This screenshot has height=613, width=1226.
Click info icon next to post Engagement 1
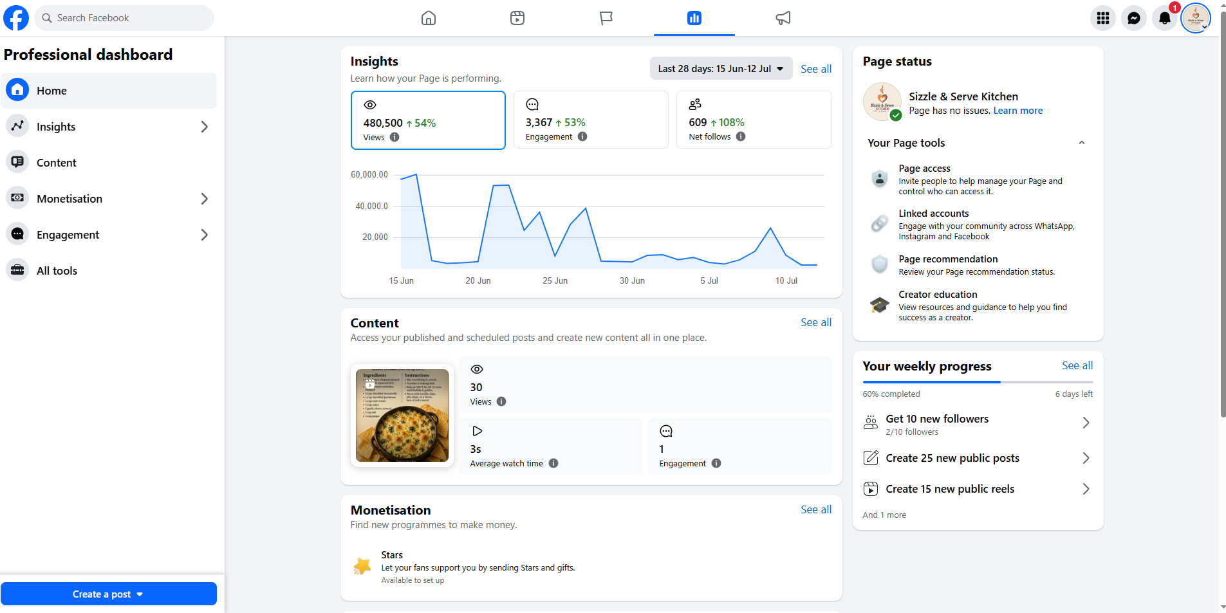[716, 463]
